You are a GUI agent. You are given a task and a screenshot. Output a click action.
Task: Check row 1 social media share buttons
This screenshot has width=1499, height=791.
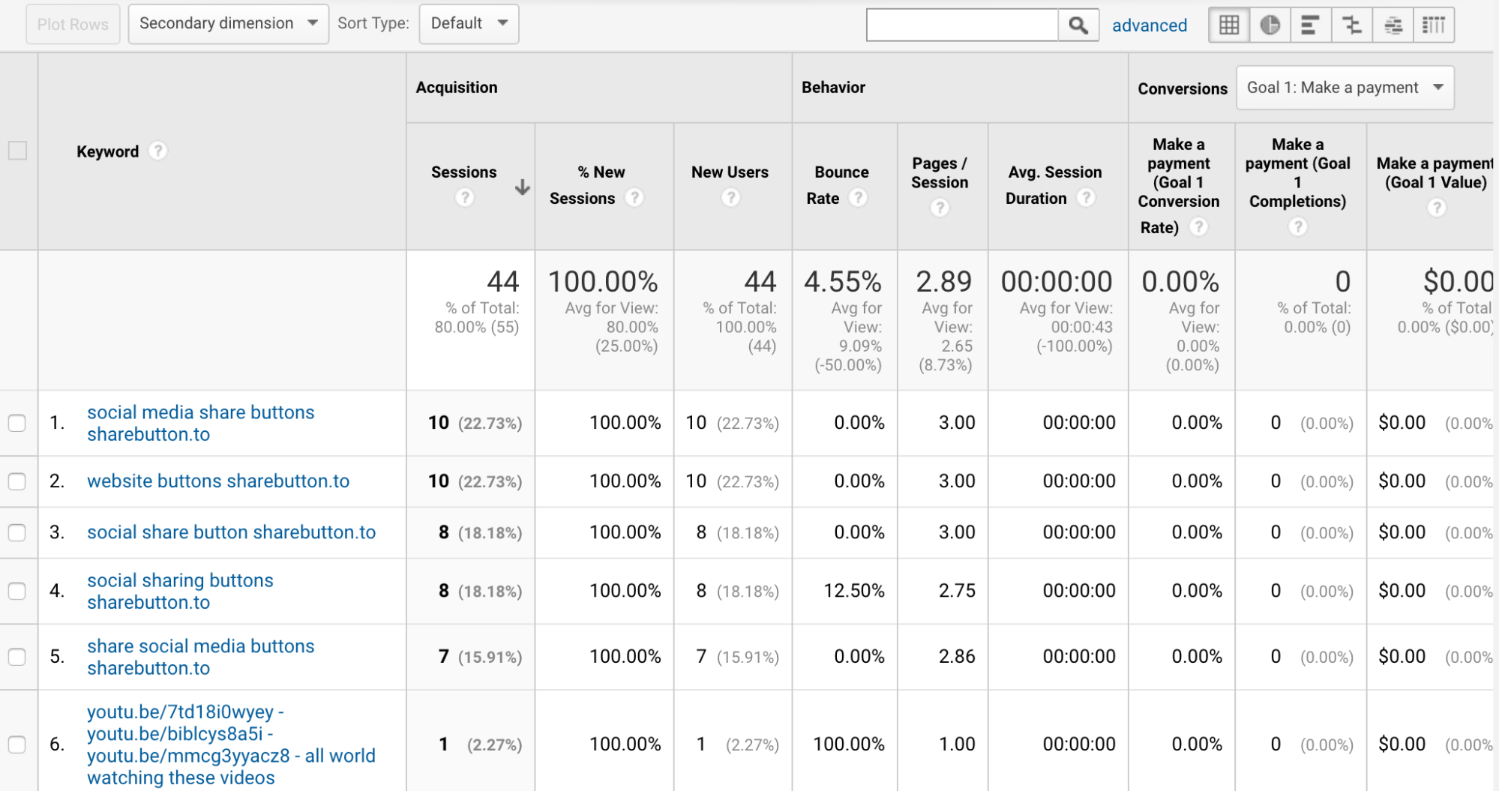point(17,423)
